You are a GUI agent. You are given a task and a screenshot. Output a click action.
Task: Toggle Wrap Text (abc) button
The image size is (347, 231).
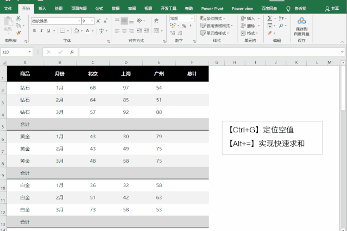click(x=156, y=21)
